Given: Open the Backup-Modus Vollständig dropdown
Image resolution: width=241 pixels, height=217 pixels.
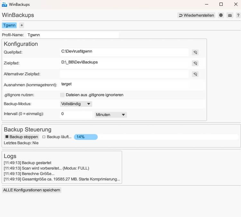Looking at the screenshot, I should [x=76, y=104].
